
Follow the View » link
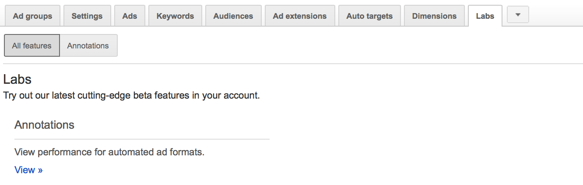point(28,170)
